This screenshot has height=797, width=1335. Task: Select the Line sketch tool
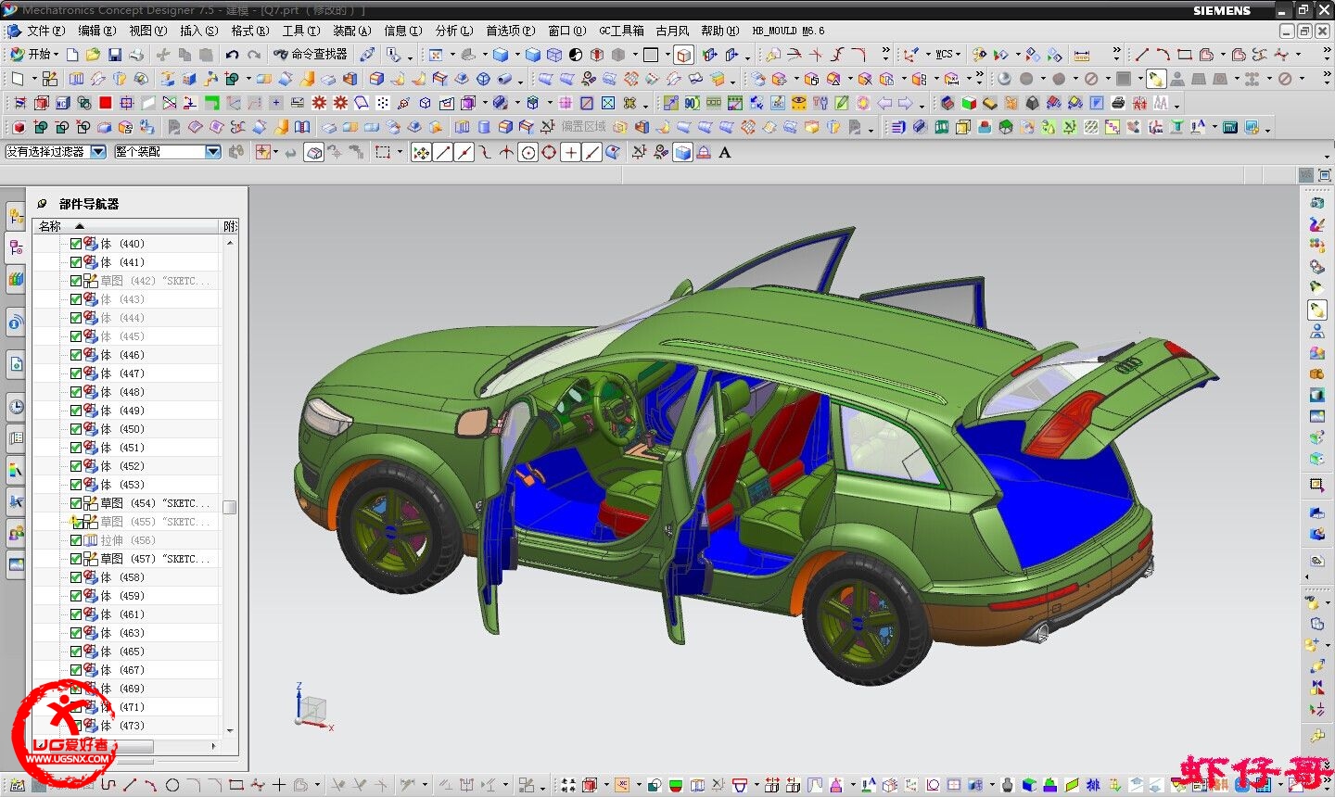pos(1142,55)
